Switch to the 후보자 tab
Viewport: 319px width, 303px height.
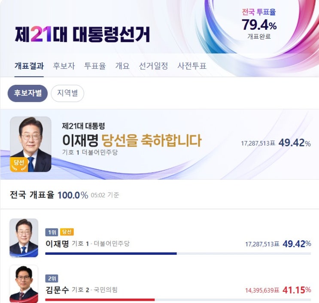(x=64, y=66)
